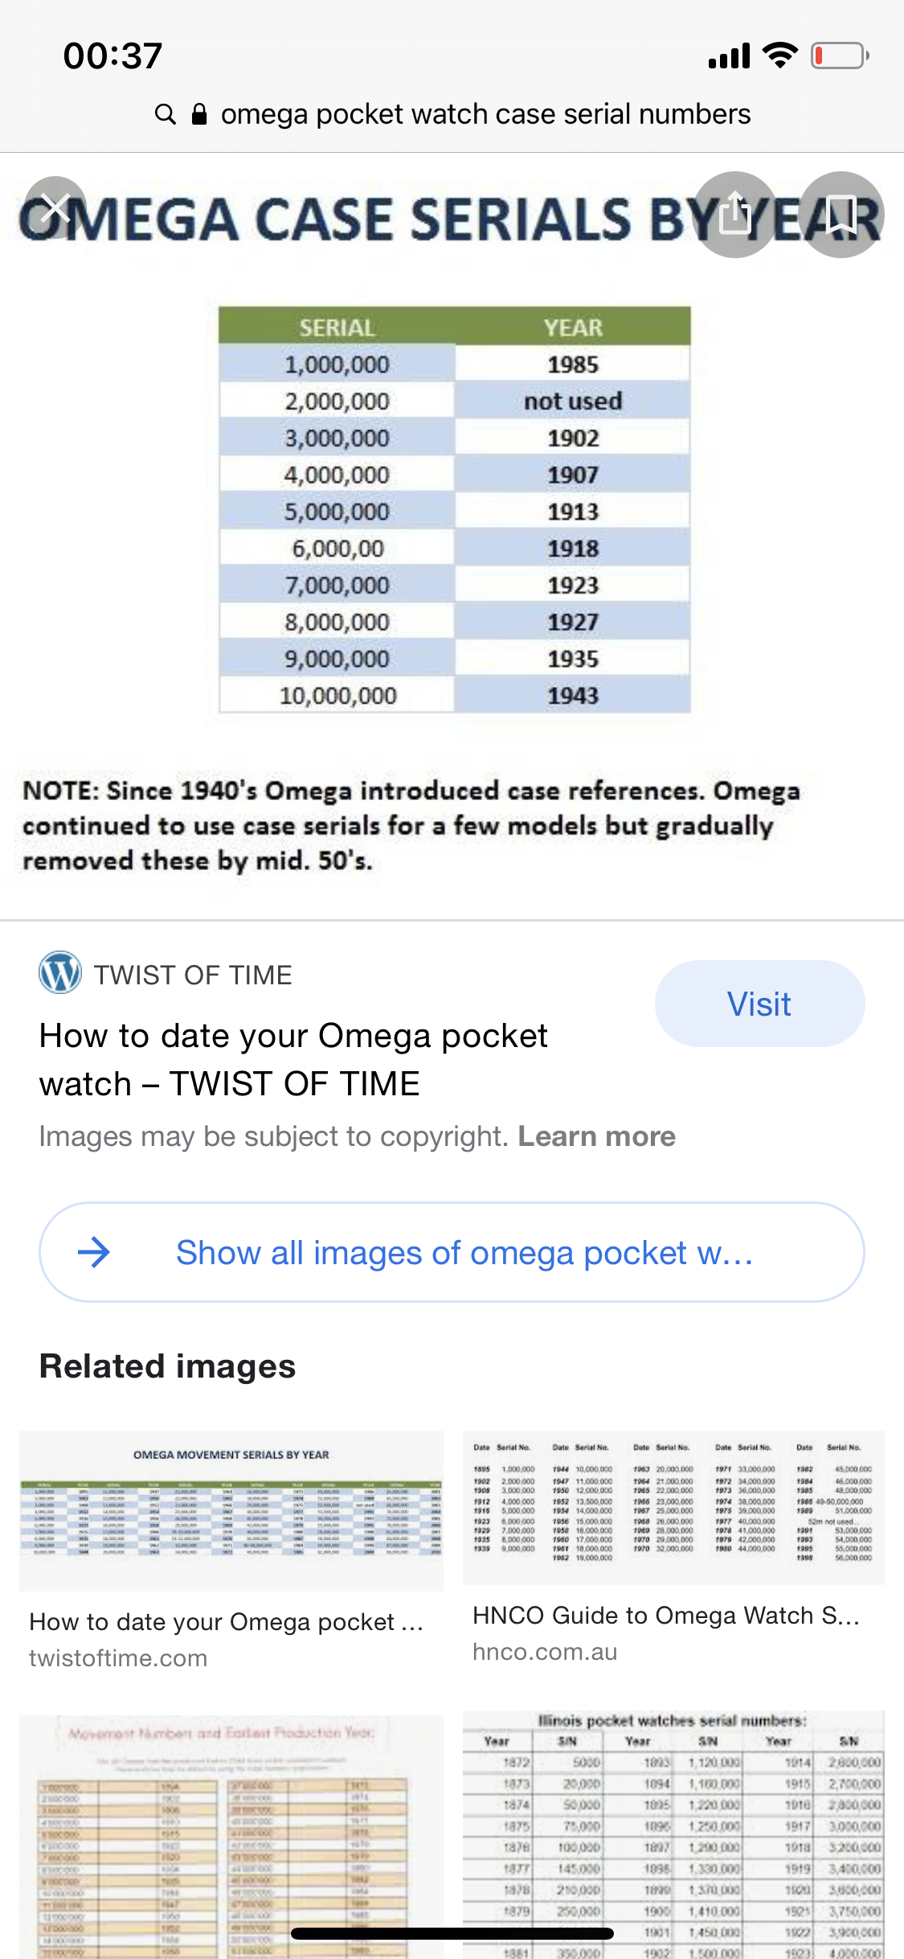Tap the arrow icon in Show all images
904x1959 pixels.
[x=94, y=1252]
